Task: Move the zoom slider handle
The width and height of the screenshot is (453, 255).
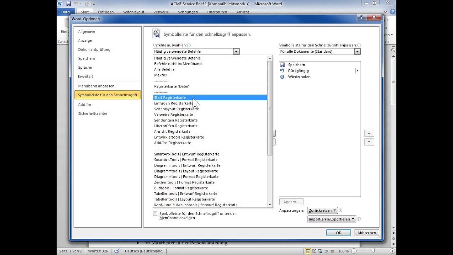Action: click(x=373, y=251)
